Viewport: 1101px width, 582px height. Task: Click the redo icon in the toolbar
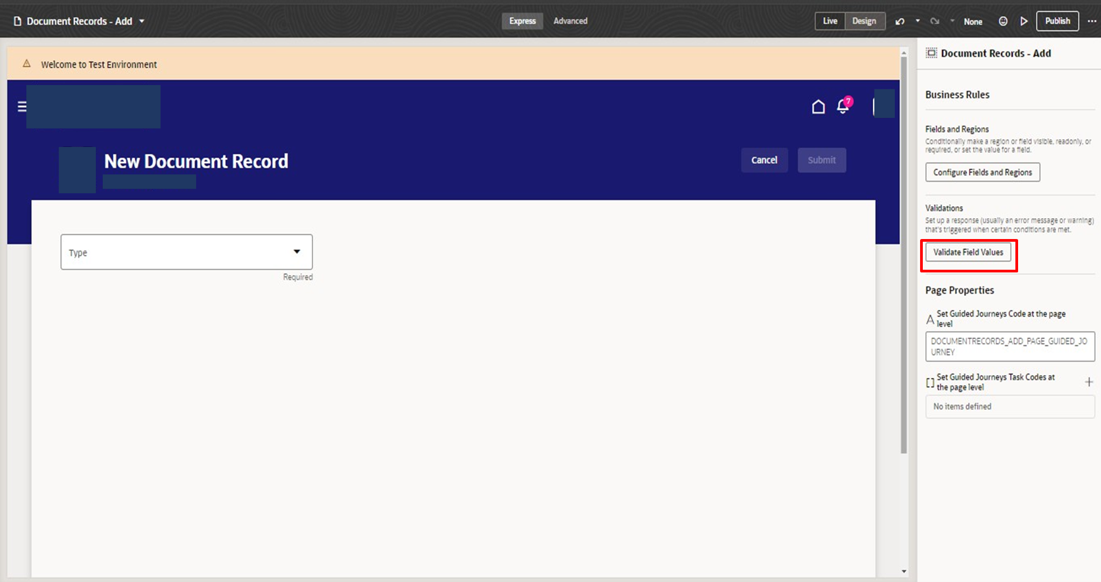pyautogui.click(x=935, y=20)
